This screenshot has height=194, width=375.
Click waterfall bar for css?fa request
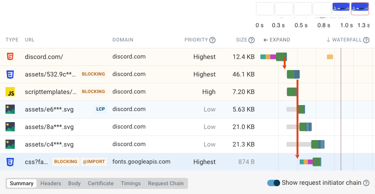tap(311, 162)
